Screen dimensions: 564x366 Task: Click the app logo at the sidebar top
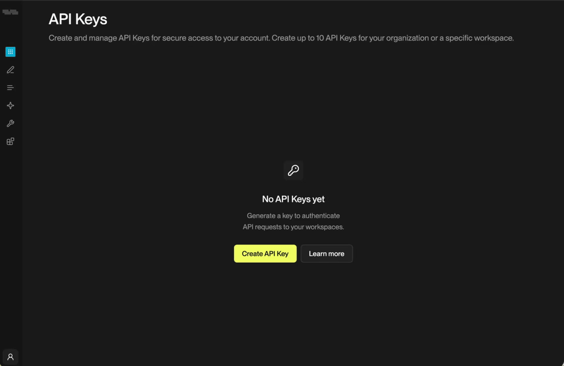coord(10,11)
